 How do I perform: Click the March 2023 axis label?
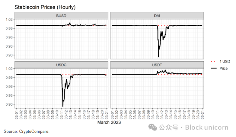click(x=109, y=123)
